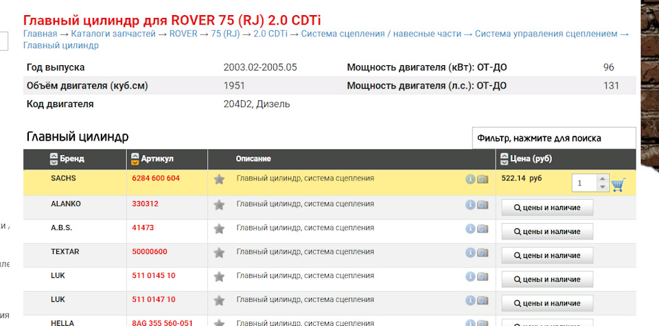Open 2.0 CDTi breadcrumb link
This screenshot has width=659, height=326.
(270, 34)
